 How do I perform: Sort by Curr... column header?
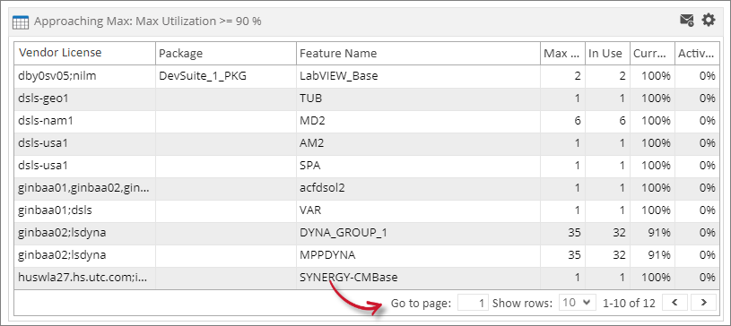tap(653, 53)
